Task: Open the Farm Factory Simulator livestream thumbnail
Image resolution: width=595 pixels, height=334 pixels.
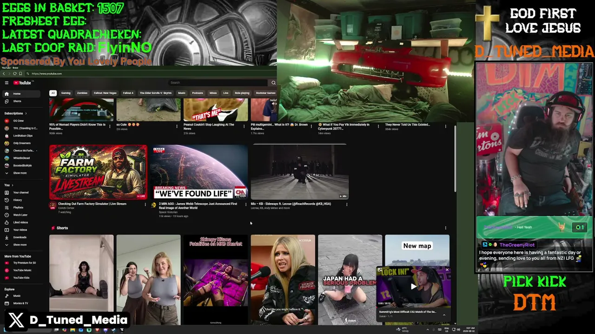Action: 98,172
